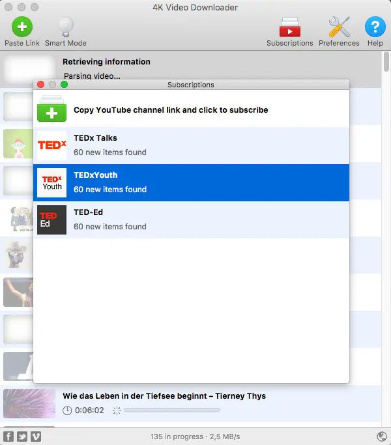Open the Facebook icon in status bar

[8, 437]
